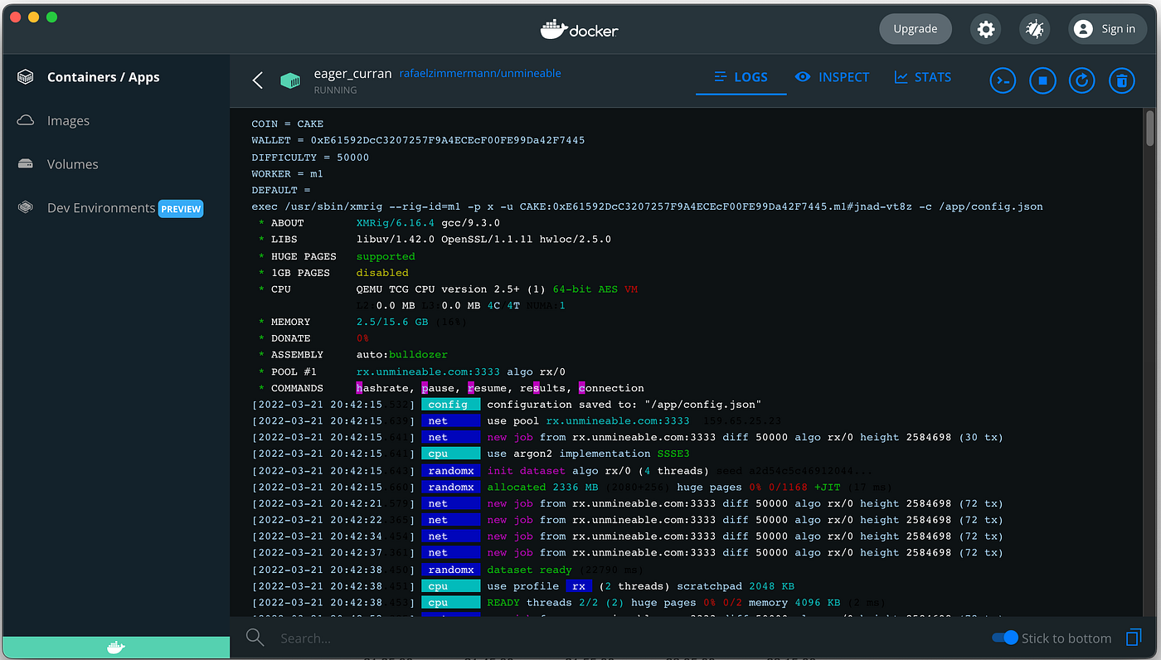The height and width of the screenshot is (660, 1161).
Task: Open Docker settings gear icon
Action: pyautogui.click(x=985, y=29)
